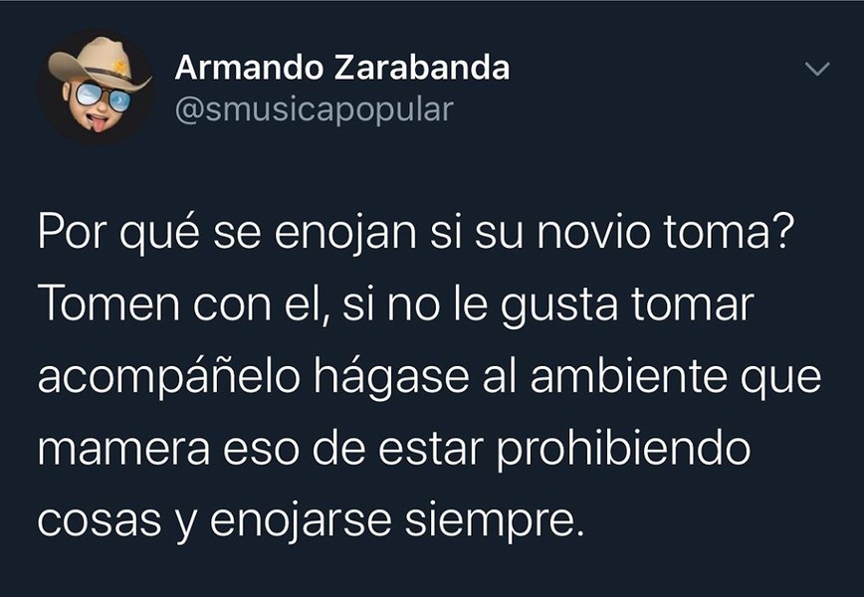This screenshot has height=597, width=864.
Task: Click the cowboy hat on the avatar
Action: (x=99, y=62)
